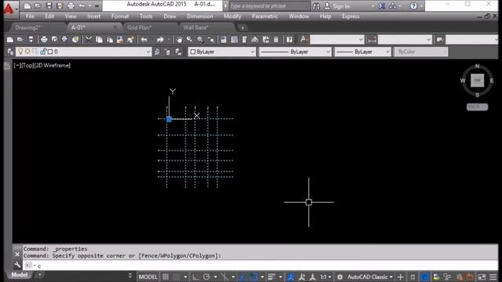The height and width of the screenshot is (282, 502).
Task: Open the File menu
Action: 30,16
